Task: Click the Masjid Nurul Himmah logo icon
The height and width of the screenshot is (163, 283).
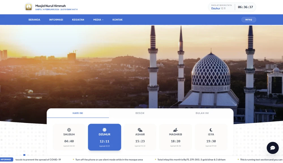Action: click(x=29, y=7)
